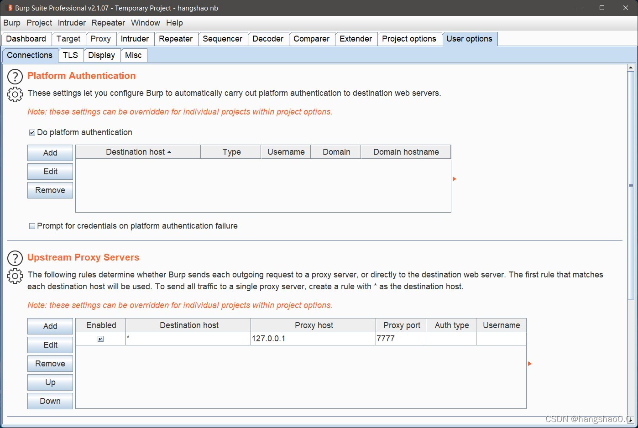Switch to the Sequencer tab
This screenshot has width=638, height=428.
[223, 39]
